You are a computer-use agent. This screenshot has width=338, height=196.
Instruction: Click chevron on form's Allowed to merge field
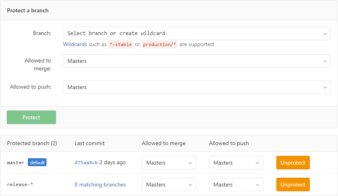(325, 61)
